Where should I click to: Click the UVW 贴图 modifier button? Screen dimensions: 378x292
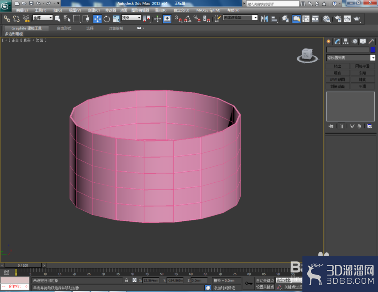coord(338,79)
